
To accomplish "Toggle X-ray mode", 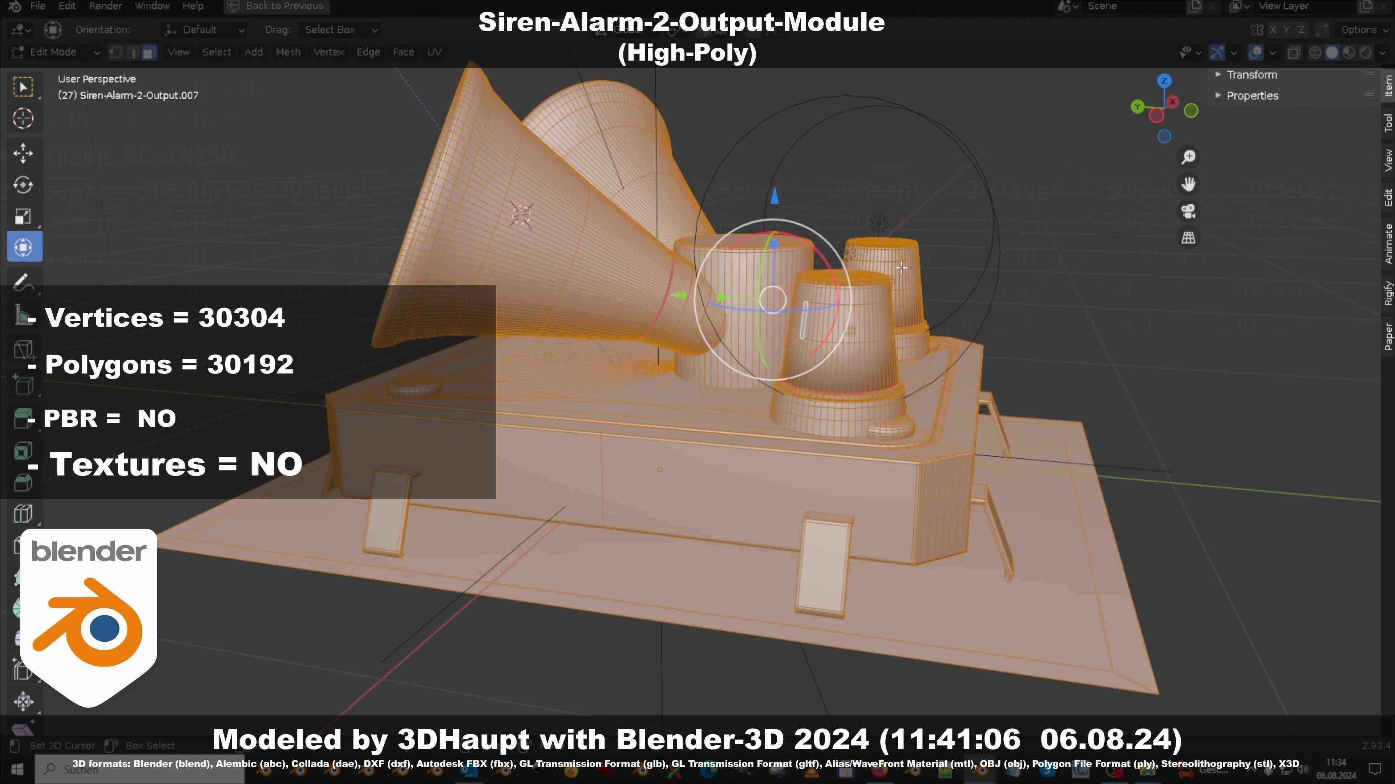I will click(1294, 53).
